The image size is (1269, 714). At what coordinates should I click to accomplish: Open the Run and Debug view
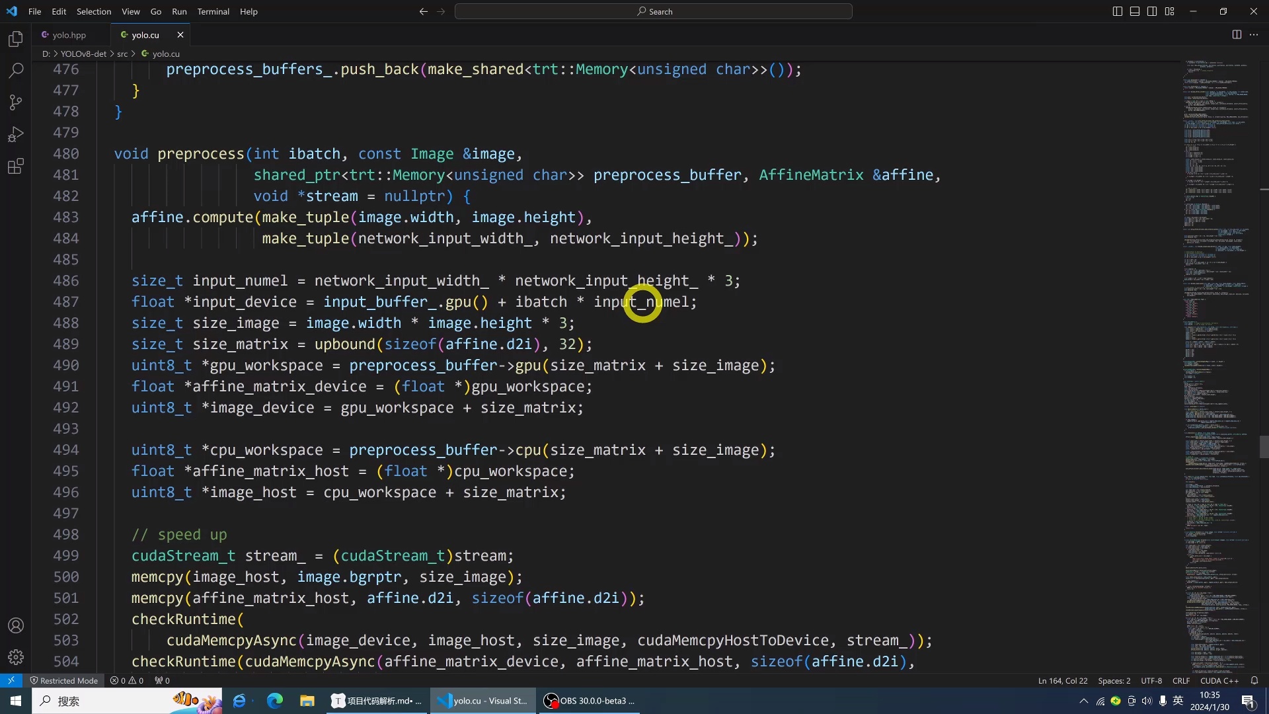[16, 134]
